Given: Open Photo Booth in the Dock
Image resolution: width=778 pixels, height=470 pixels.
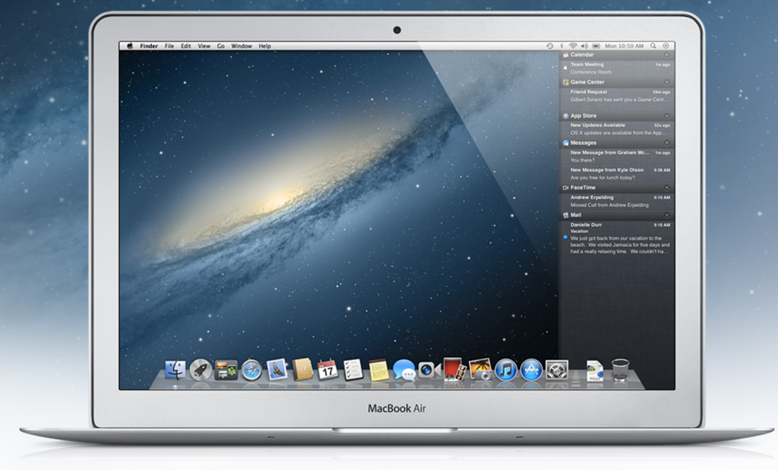Looking at the screenshot, I should [455, 370].
